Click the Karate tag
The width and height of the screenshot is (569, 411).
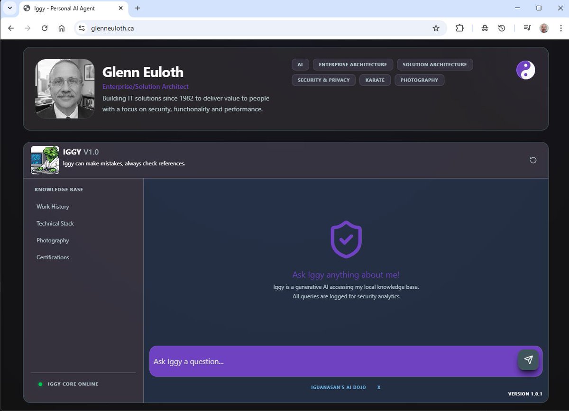coord(375,80)
